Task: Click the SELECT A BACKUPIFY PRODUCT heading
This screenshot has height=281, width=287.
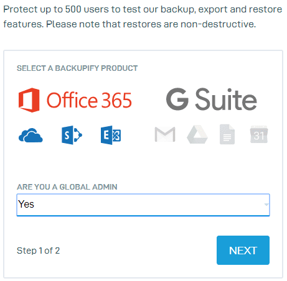Action: point(77,68)
